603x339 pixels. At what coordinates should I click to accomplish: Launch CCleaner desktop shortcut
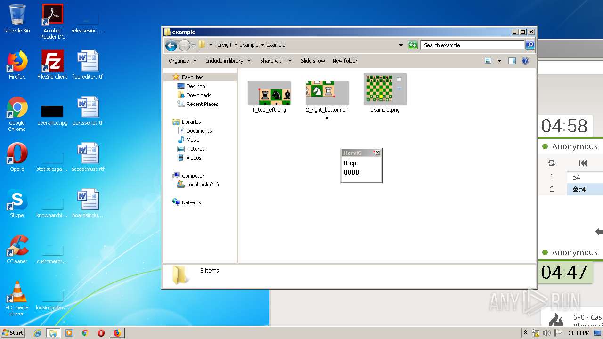[x=17, y=249]
